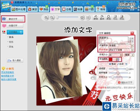Open the 闪图 tab
This screenshot has height=111, width=140.
89,9
